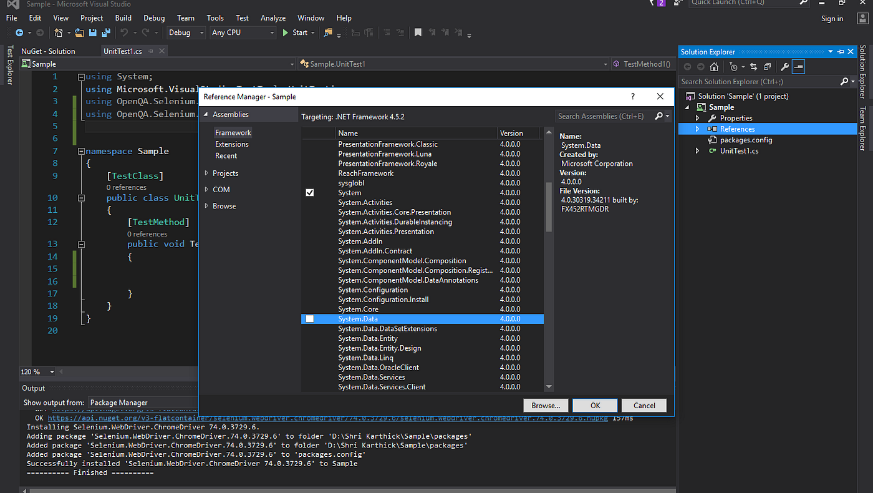Click the Navigate Backward arrow icon
The height and width of the screenshot is (493, 873).
click(x=19, y=32)
